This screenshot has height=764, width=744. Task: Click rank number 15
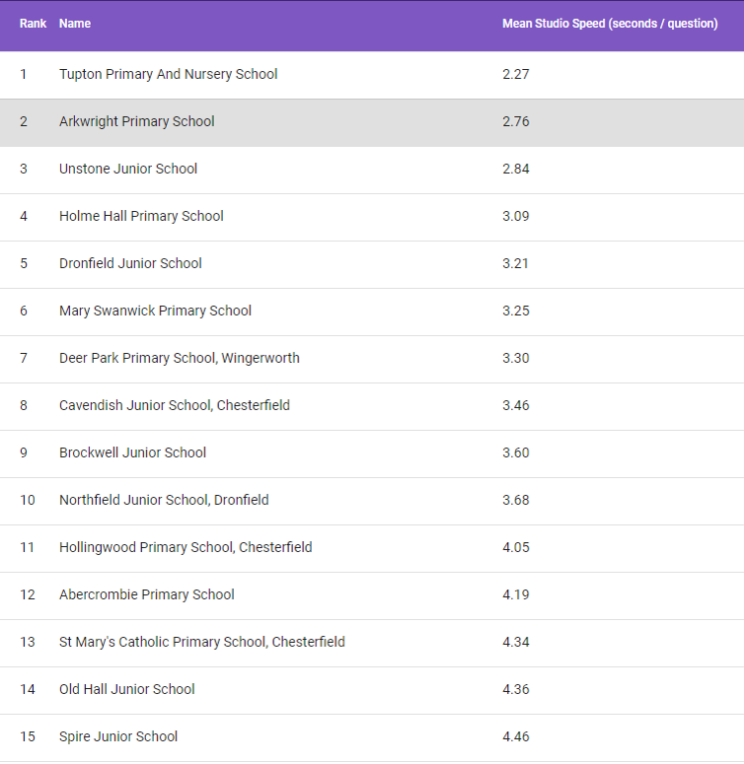[28, 736]
